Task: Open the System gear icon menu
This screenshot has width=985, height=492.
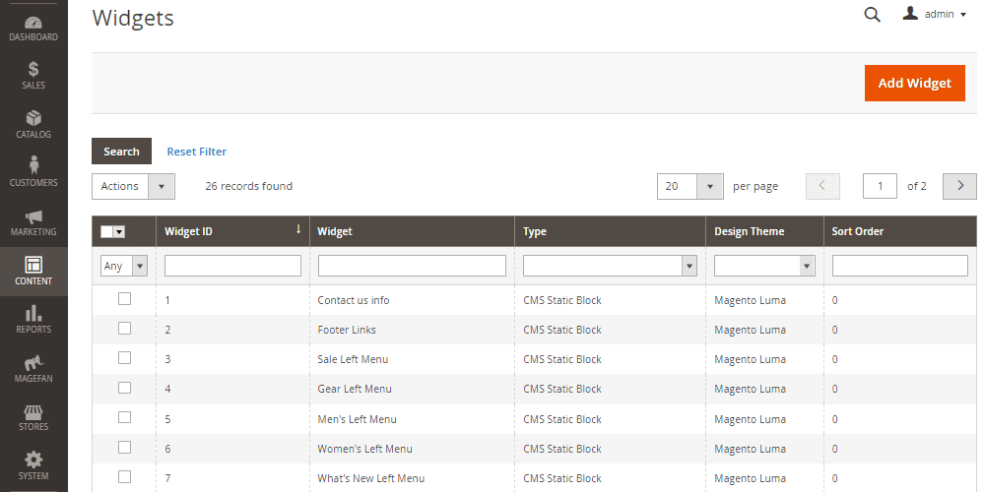Action: (x=33, y=465)
